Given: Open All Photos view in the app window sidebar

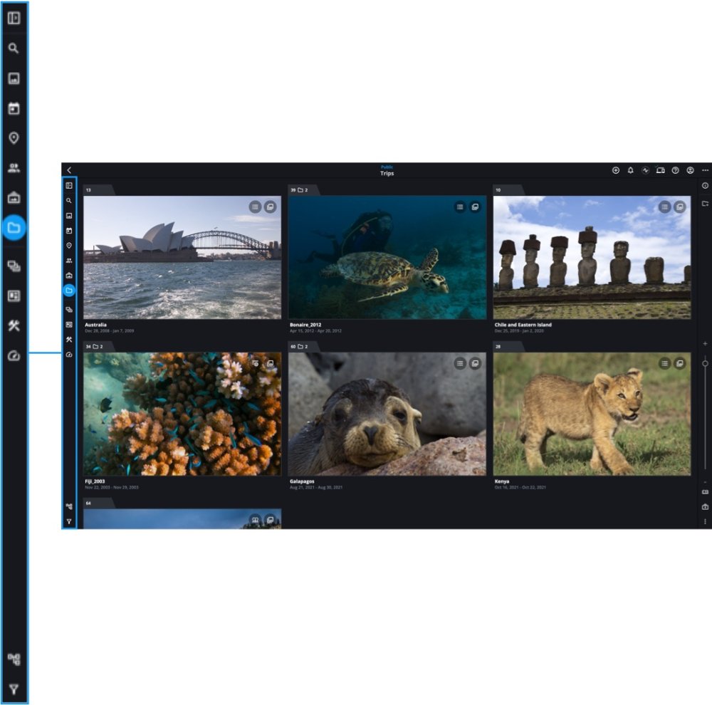Looking at the screenshot, I should pos(69,216).
